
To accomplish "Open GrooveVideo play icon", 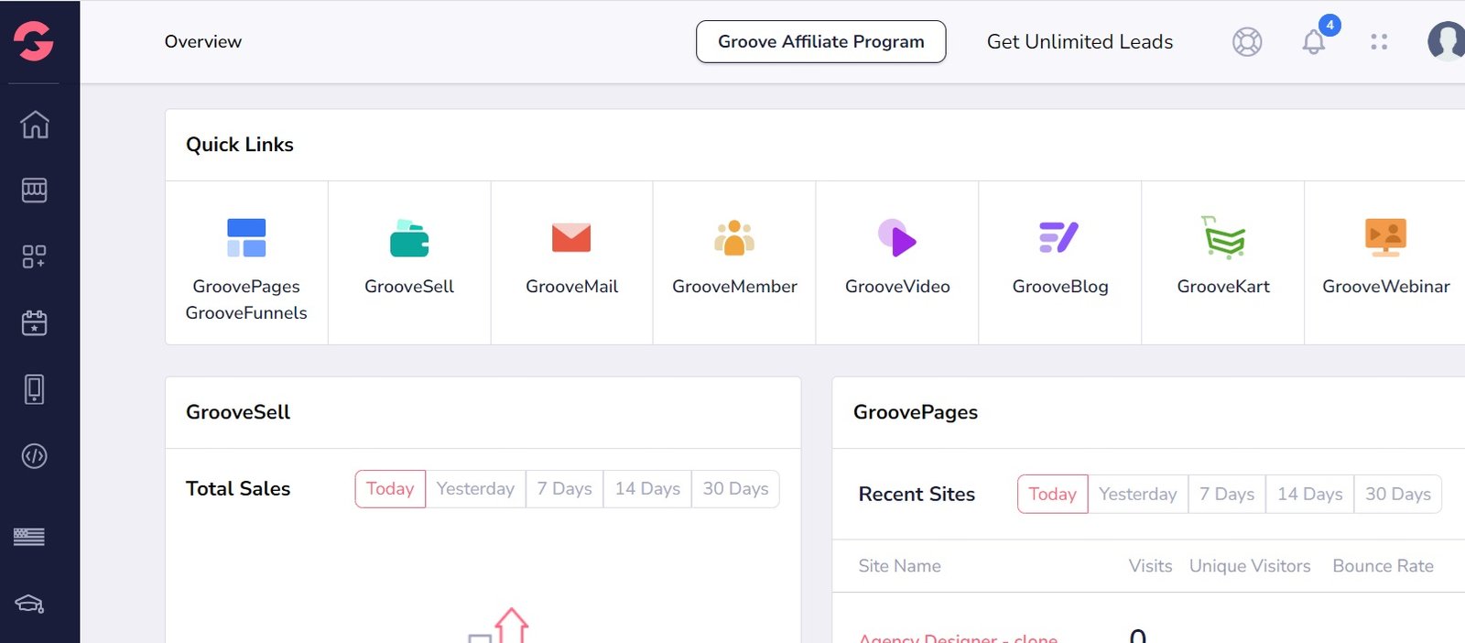I will [896, 238].
